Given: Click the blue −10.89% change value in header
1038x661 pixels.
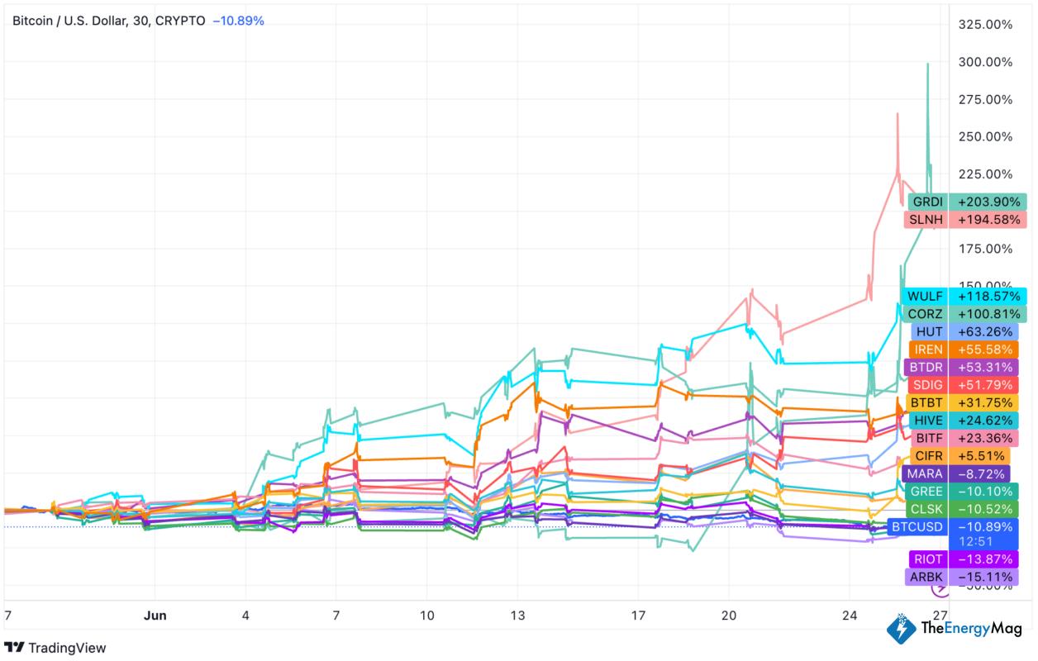Looking at the screenshot, I should tap(240, 21).
